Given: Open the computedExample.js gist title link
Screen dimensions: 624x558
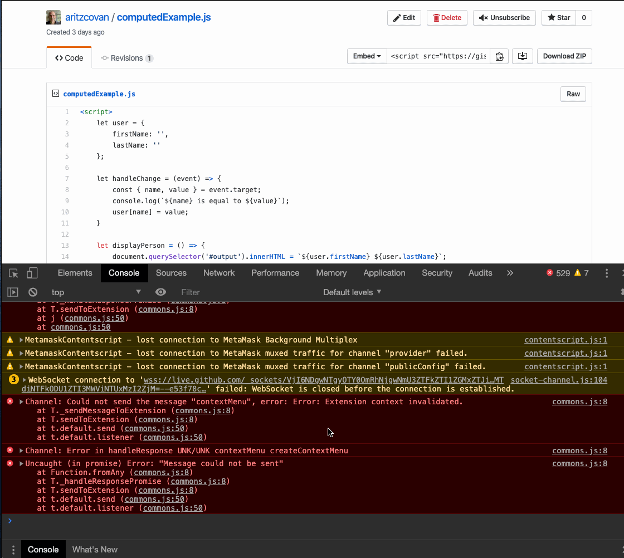Looking at the screenshot, I should click(x=164, y=17).
